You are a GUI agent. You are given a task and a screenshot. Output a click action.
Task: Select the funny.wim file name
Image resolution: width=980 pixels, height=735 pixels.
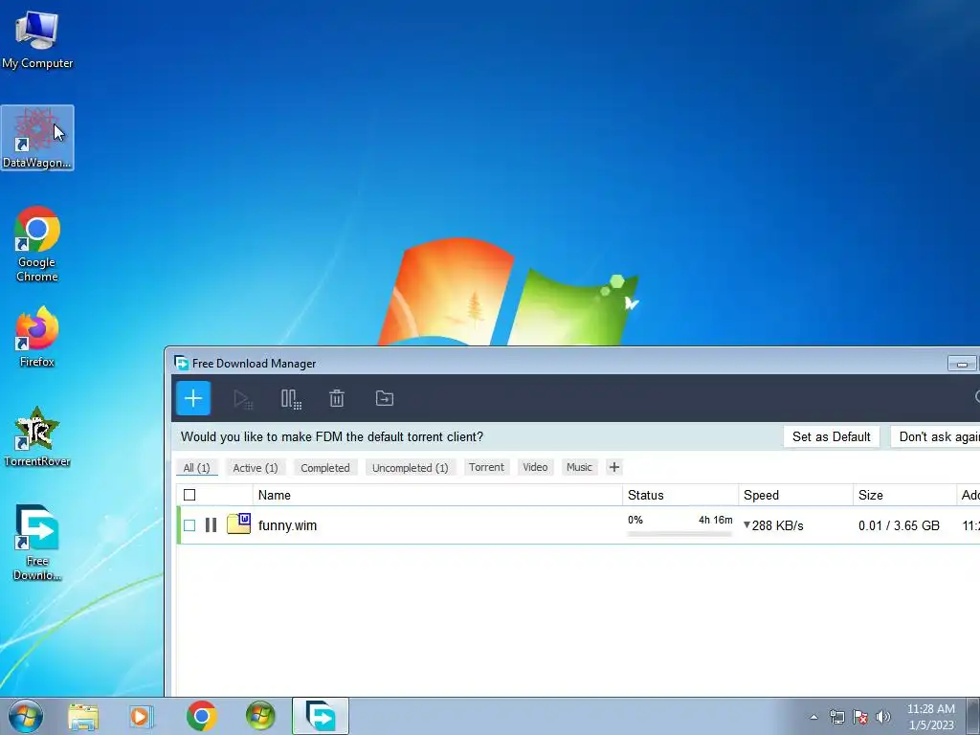point(287,525)
